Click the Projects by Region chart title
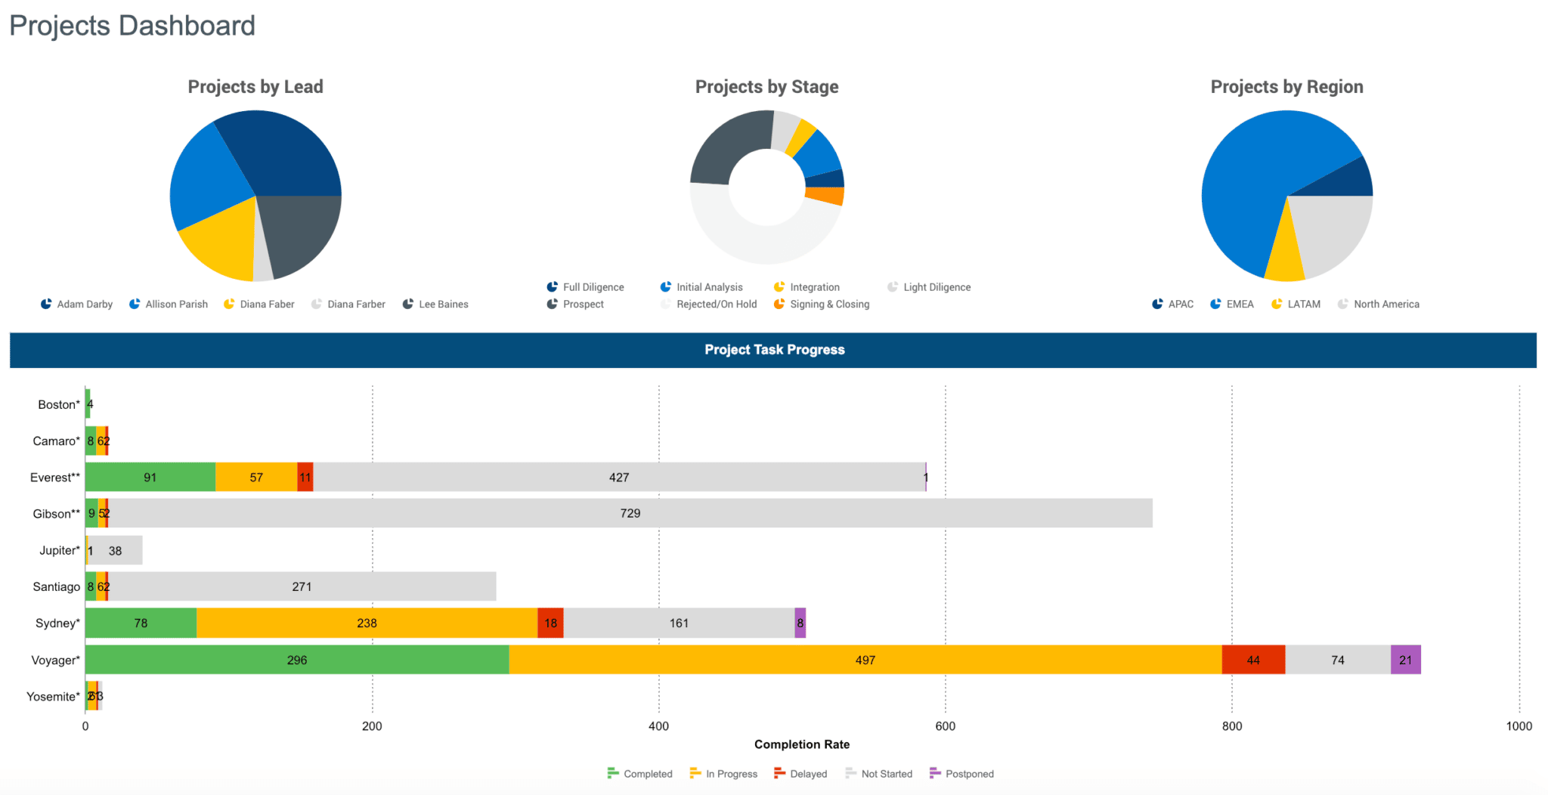Screen dimensions: 1548x795 (x=1287, y=87)
